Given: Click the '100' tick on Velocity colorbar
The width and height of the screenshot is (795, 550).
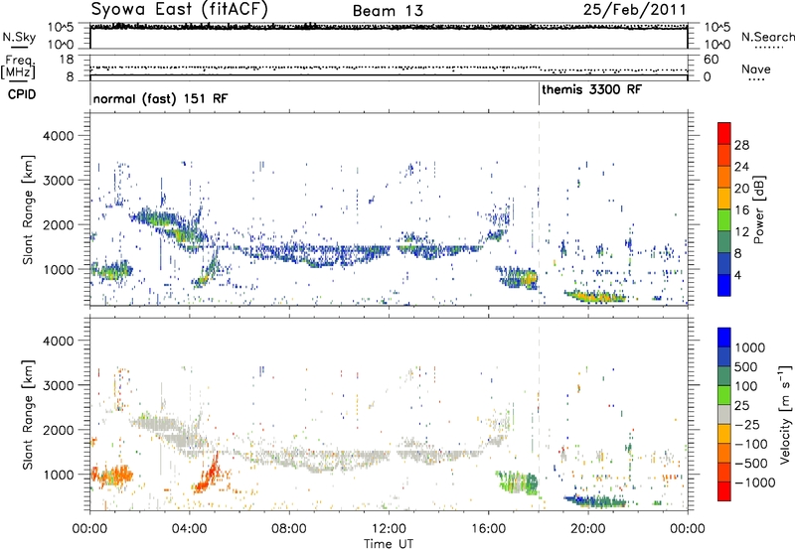Looking at the screenshot, I should [x=748, y=386].
